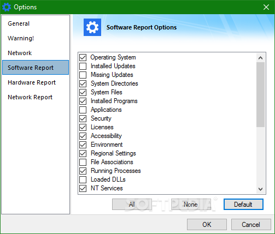Toggle the Licenses checkbox

pyautogui.click(x=83, y=127)
